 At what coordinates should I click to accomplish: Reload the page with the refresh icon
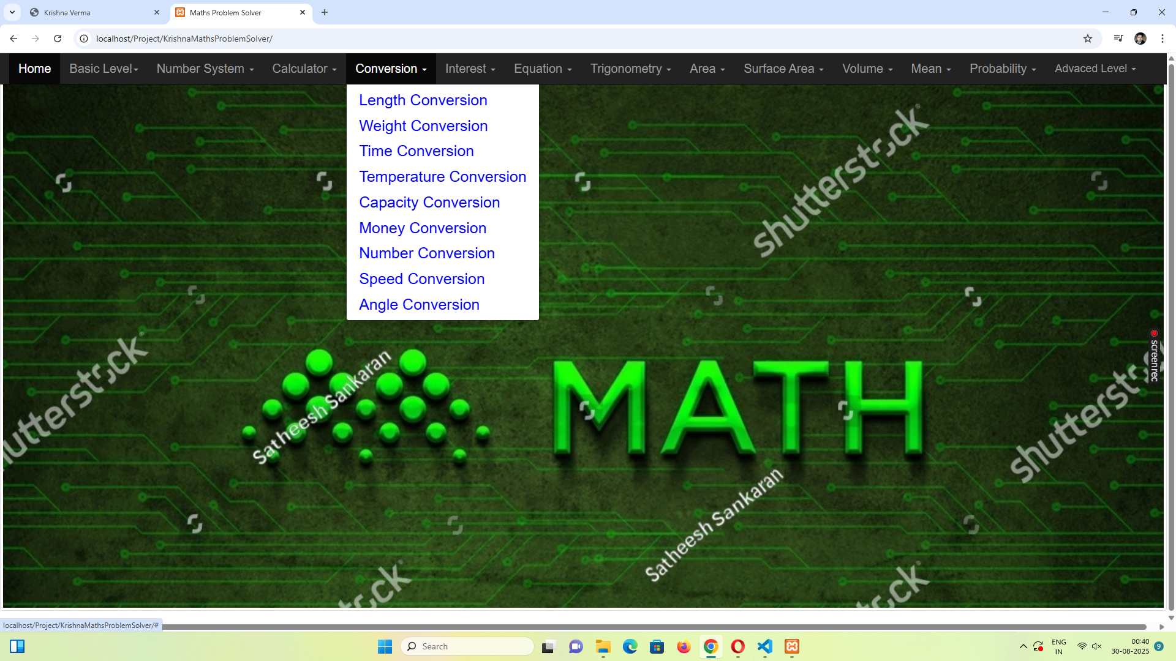[x=58, y=39]
